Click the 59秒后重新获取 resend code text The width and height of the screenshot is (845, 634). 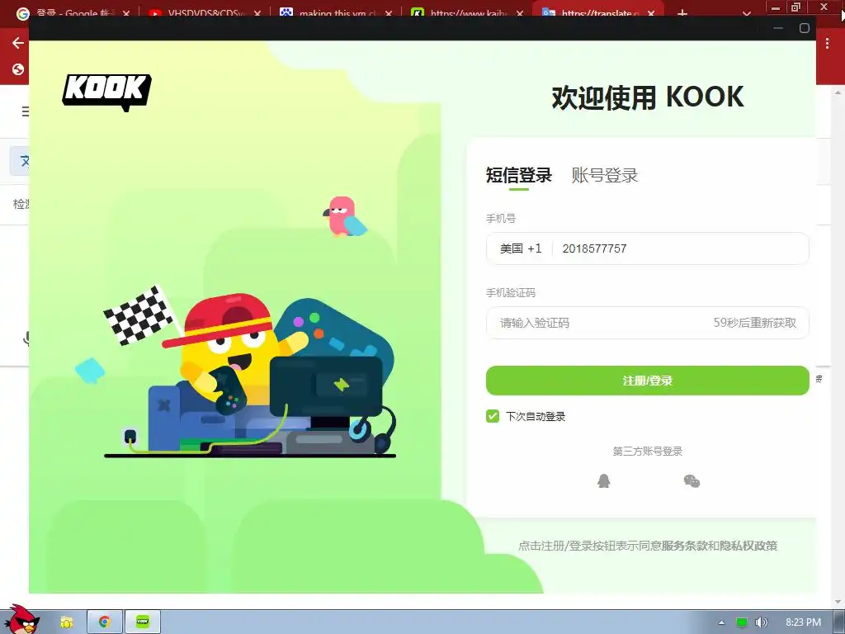point(754,323)
